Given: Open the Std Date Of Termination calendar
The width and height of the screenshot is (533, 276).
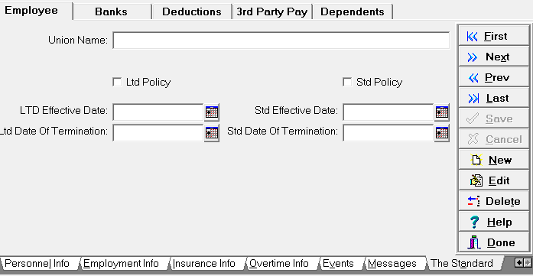Looking at the screenshot, I should 442,133.
